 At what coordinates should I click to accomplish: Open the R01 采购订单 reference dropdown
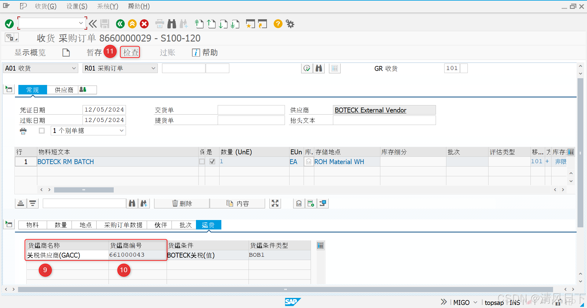153,68
